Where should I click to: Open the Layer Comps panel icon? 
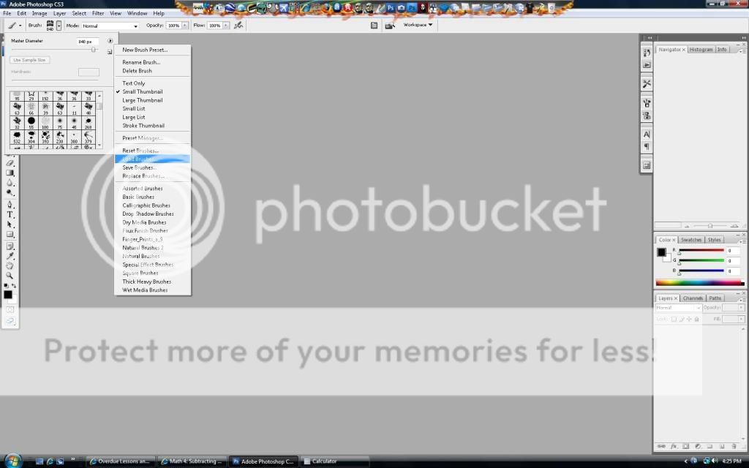pos(647,165)
